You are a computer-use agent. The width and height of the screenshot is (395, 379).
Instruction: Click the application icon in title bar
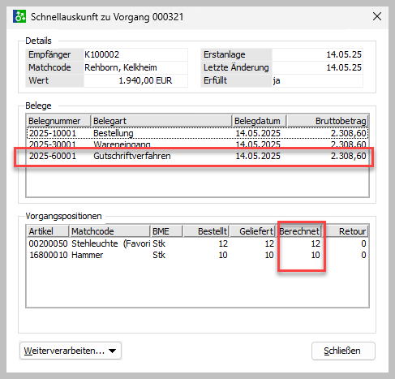[19, 16]
